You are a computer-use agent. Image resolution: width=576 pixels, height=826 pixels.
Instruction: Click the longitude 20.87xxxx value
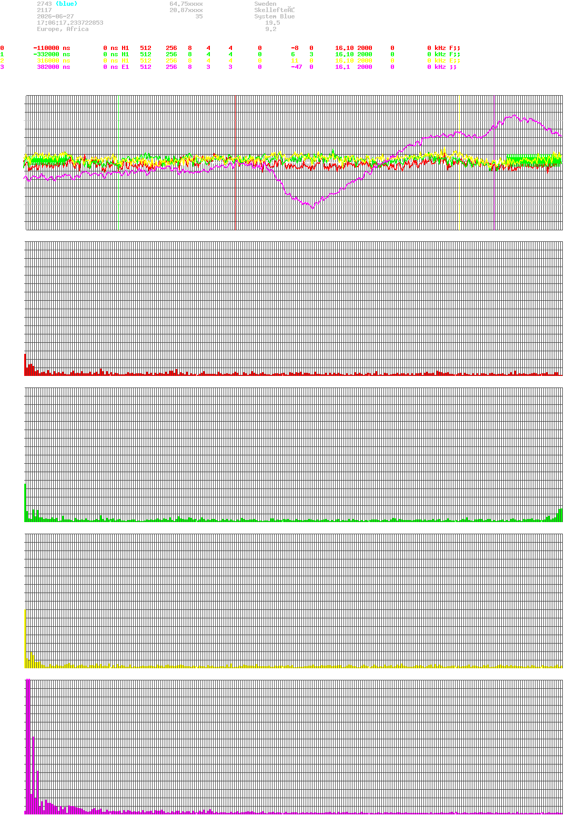click(186, 10)
